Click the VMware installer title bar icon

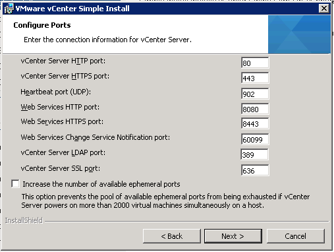(9, 9)
